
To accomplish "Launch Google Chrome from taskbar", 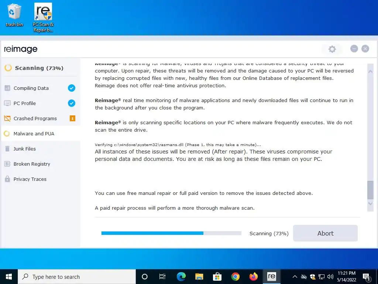I will pyautogui.click(x=235, y=277).
